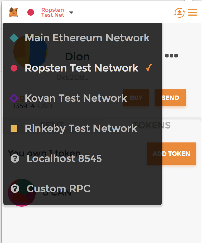Image resolution: width=202 pixels, height=243 pixels.
Task: Click the ADD TOKEN button
Action: click(x=171, y=154)
